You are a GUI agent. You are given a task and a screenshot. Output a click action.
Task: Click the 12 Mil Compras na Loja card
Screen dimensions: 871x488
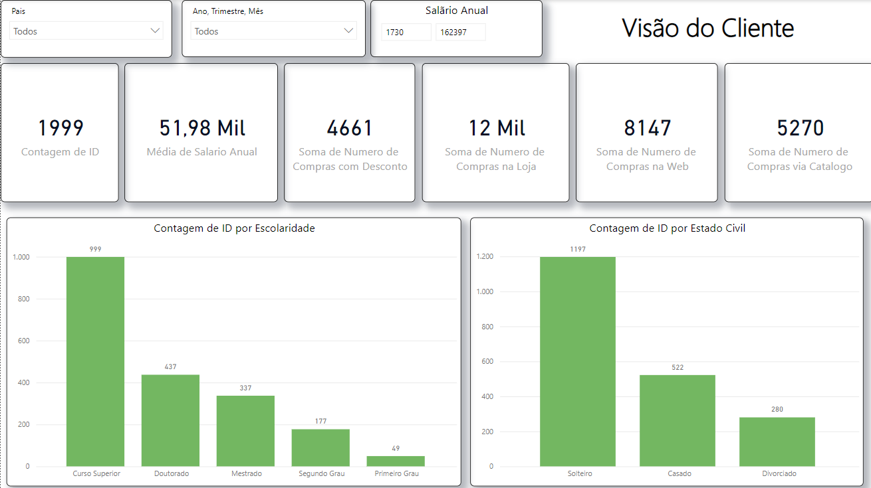pyautogui.click(x=495, y=132)
